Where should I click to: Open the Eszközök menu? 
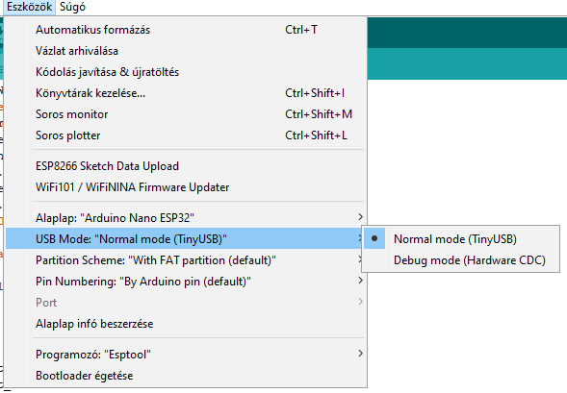[x=29, y=7]
